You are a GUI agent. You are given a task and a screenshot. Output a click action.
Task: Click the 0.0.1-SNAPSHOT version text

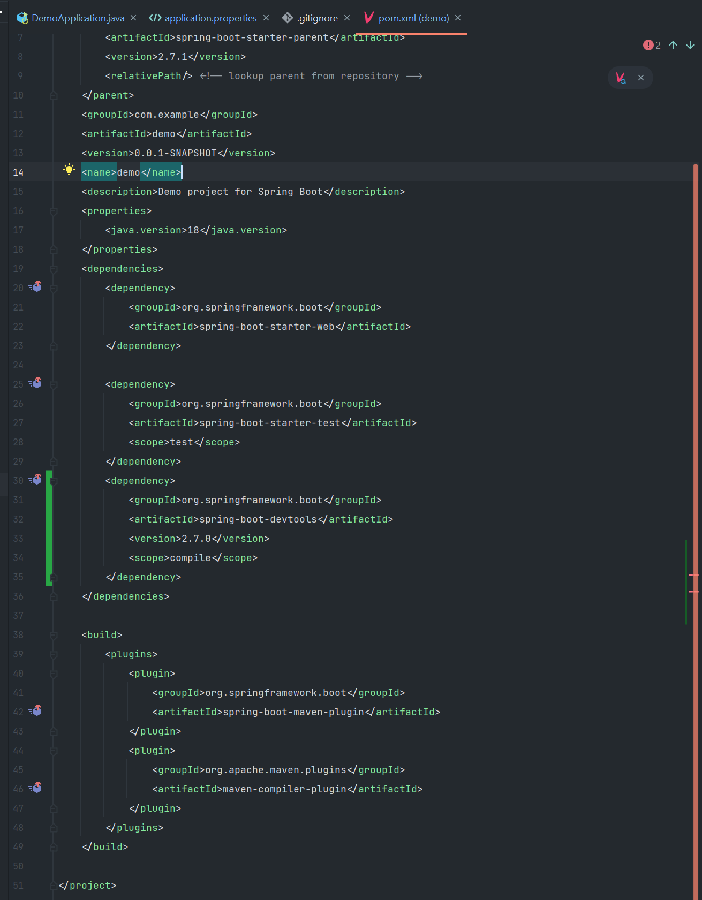pos(176,153)
